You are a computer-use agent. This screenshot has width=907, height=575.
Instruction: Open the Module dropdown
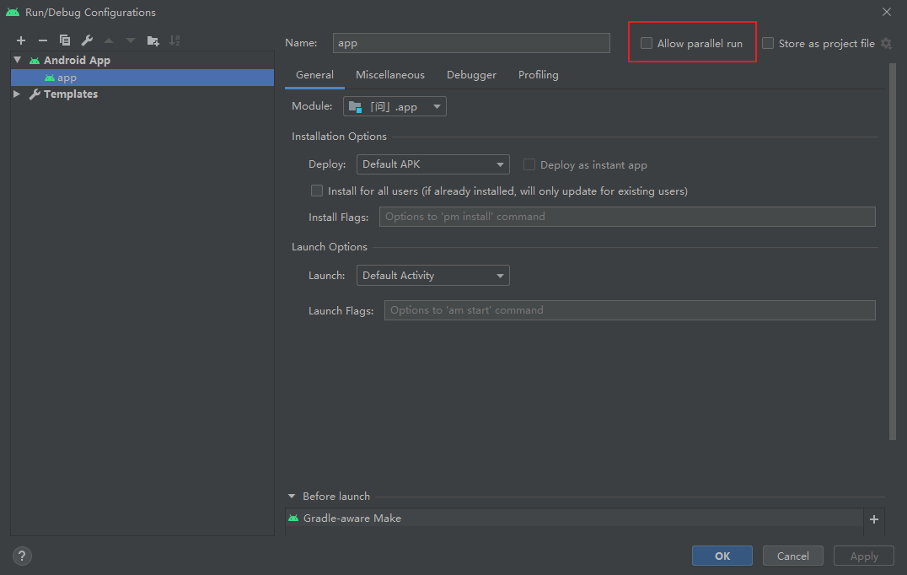394,106
